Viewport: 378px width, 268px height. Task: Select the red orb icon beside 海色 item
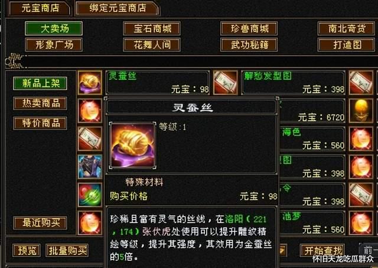pyautogui.click(x=361, y=138)
